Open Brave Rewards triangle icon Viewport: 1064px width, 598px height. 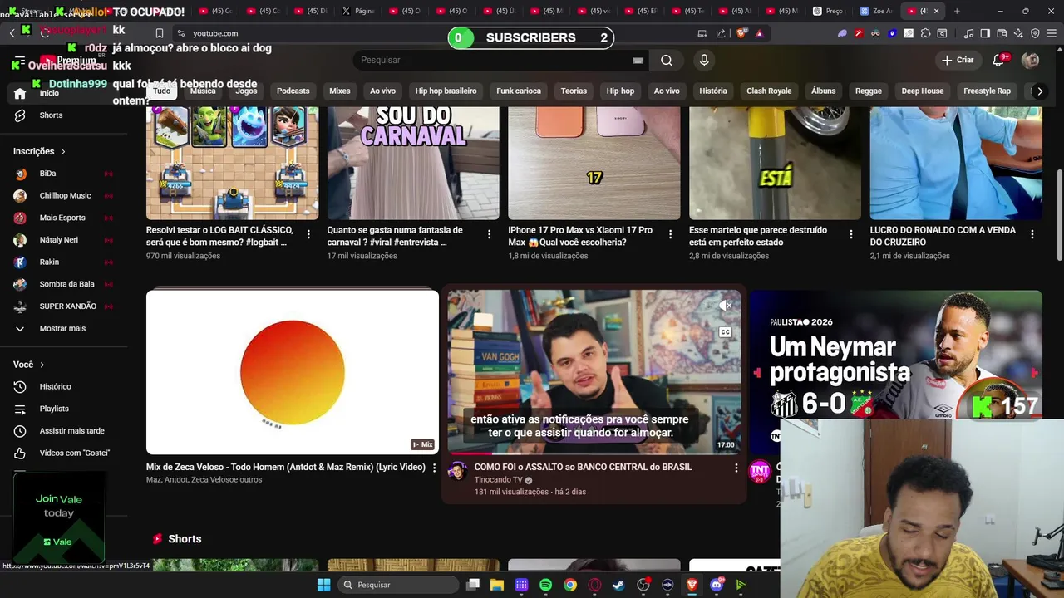pos(759,33)
